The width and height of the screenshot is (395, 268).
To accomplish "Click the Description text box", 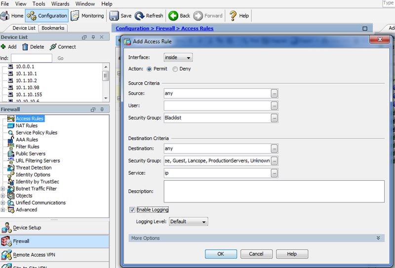I will (x=274, y=191).
